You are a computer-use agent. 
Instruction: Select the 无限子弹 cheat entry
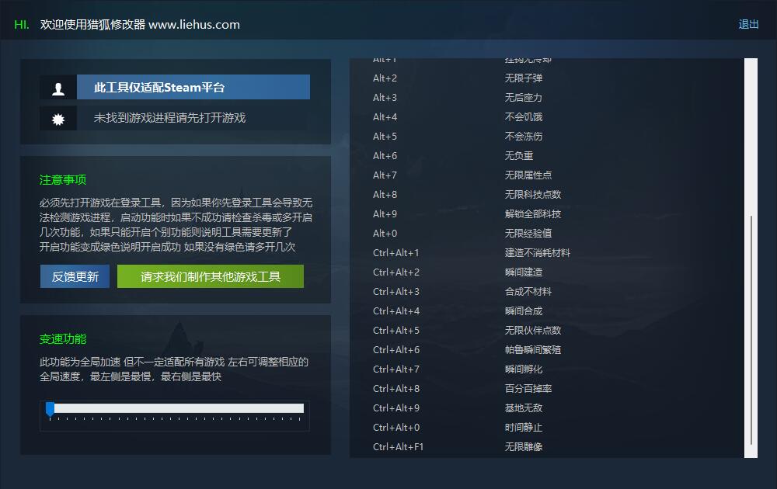523,78
